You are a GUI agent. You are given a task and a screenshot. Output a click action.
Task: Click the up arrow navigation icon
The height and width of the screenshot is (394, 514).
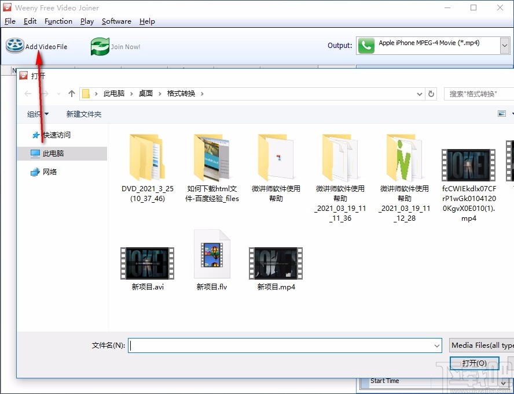71,93
